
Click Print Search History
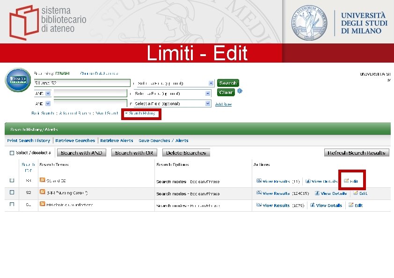coord(29,141)
